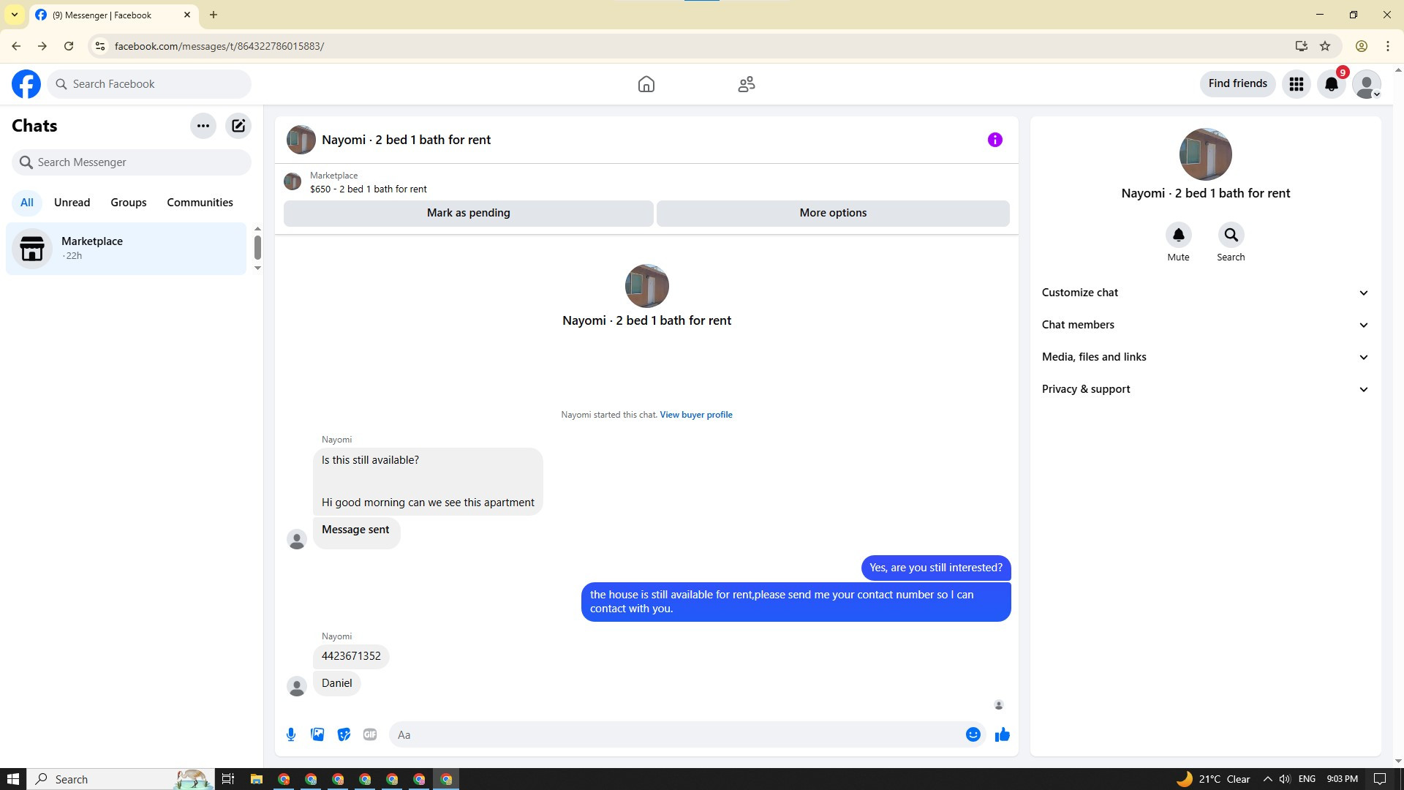Toggle the purple conversation information icon
The image size is (1404, 790).
tap(994, 140)
